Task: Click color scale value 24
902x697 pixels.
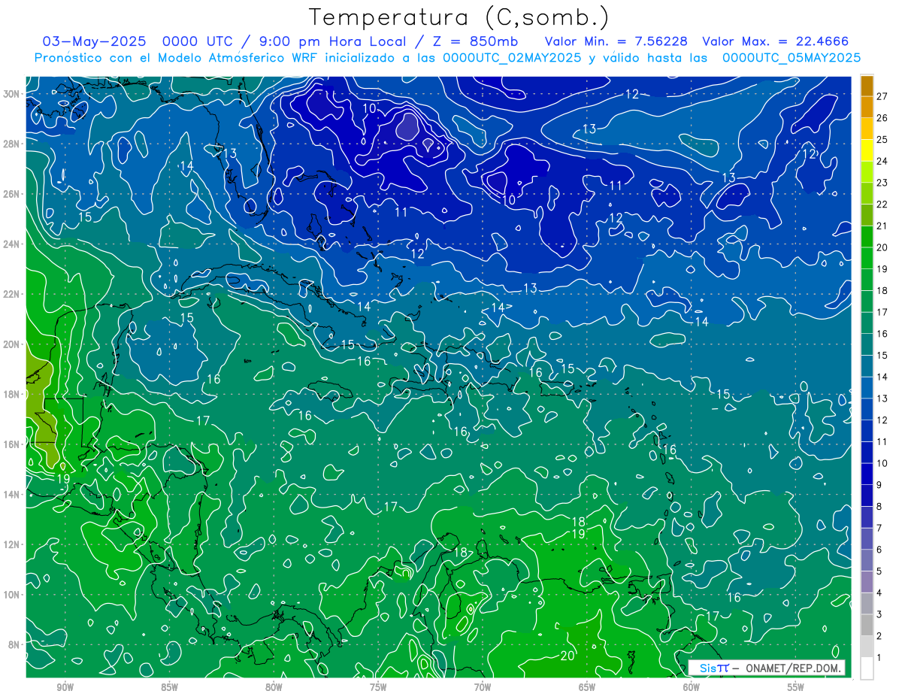Action: point(882,161)
